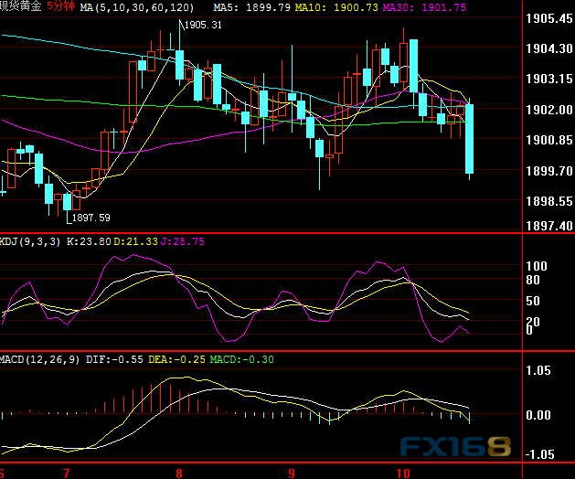Click price axis label 1897.40
Screen dimensions: 575x479
pyautogui.click(x=549, y=226)
